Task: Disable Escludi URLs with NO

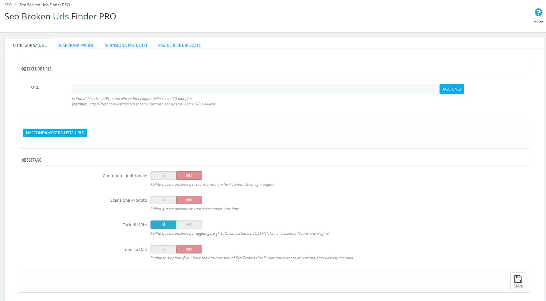Action: click(189, 225)
